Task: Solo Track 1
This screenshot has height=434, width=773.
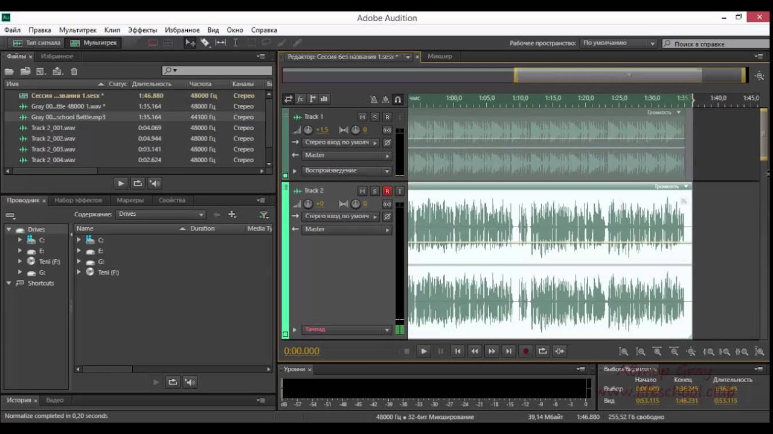Action: click(x=374, y=117)
